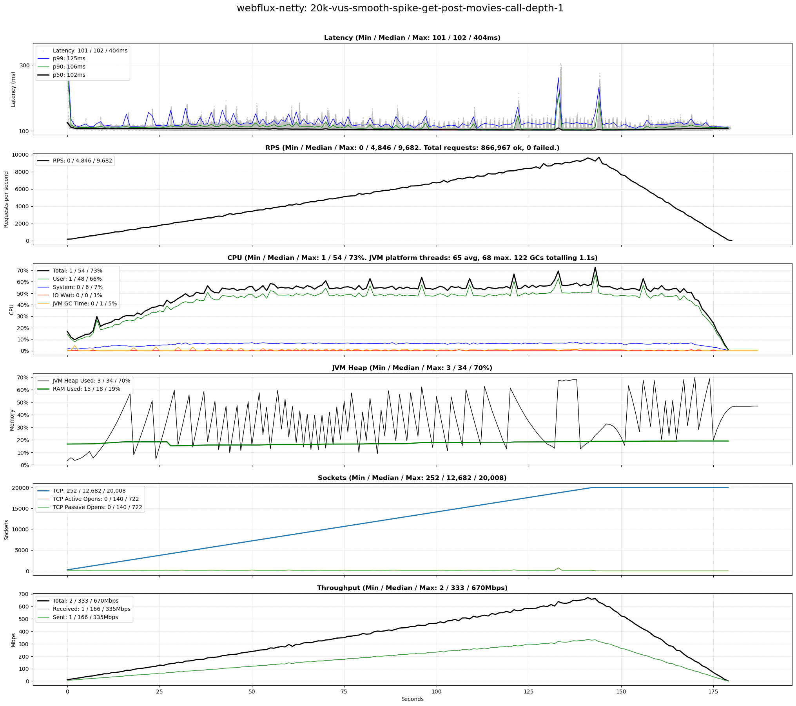
Task: Click the 'Mbps' y-axis label
Action: (13, 639)
